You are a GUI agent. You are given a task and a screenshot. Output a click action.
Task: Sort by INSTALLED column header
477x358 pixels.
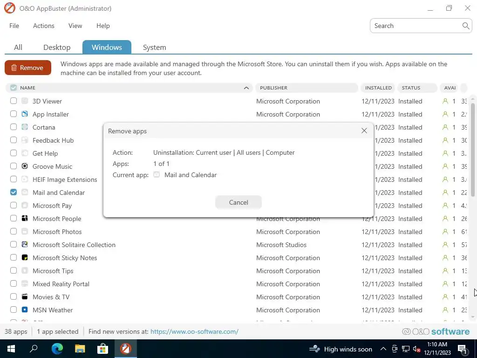(x=378, y=88)
